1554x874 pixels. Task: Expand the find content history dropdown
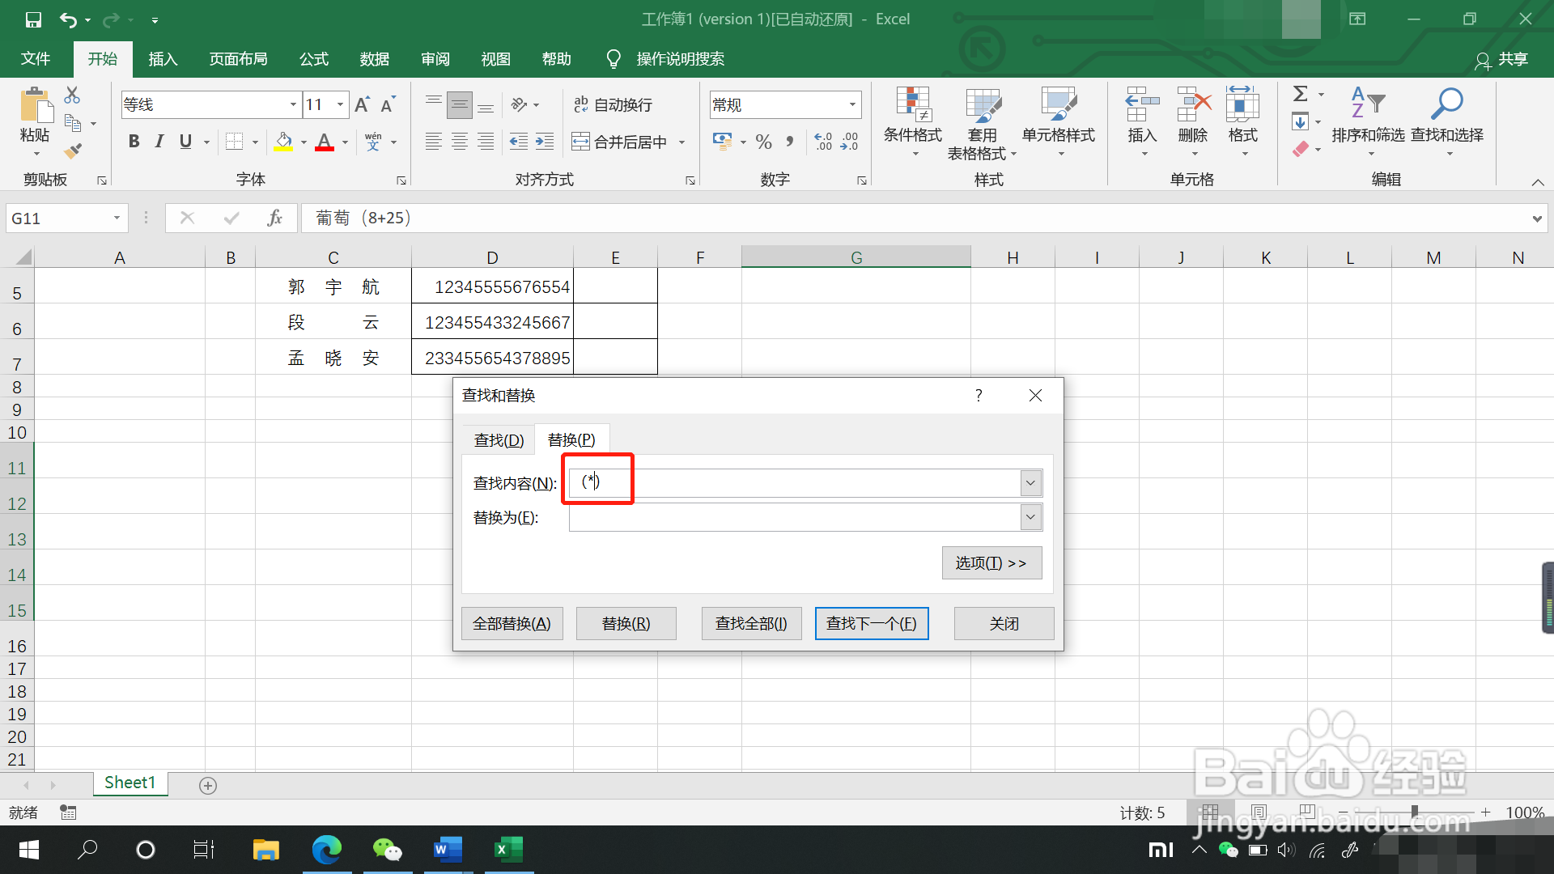1030,483
